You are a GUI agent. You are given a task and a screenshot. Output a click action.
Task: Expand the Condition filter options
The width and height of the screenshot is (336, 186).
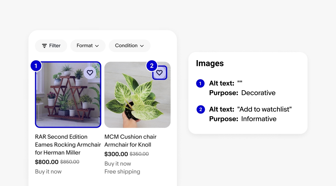tap(142, 46)
